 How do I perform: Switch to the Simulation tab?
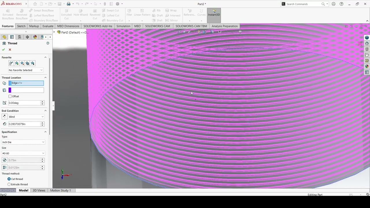(x=123, y=26)
